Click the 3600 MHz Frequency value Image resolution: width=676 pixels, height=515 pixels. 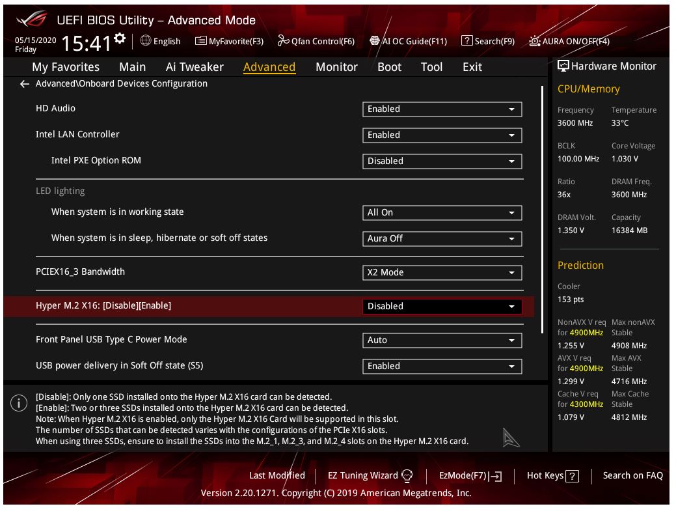[575, 123]
